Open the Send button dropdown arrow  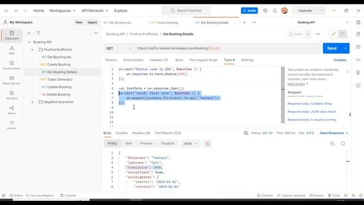345,48
